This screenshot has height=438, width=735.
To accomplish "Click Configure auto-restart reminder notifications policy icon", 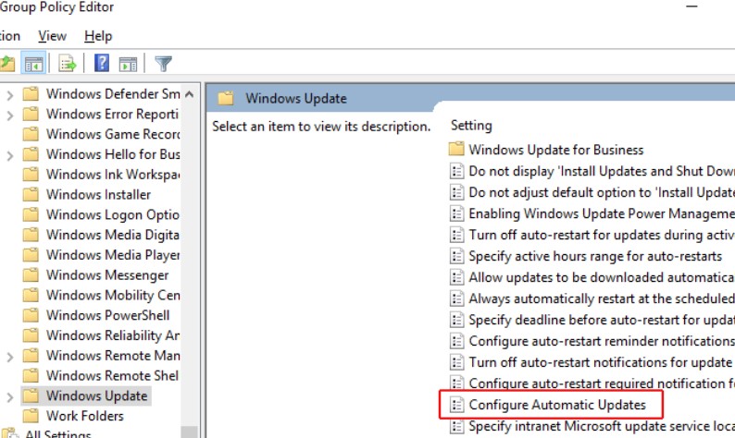I will pos(456,341).
